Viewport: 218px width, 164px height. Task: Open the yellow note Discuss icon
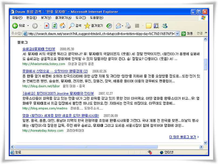pos(149,26)
